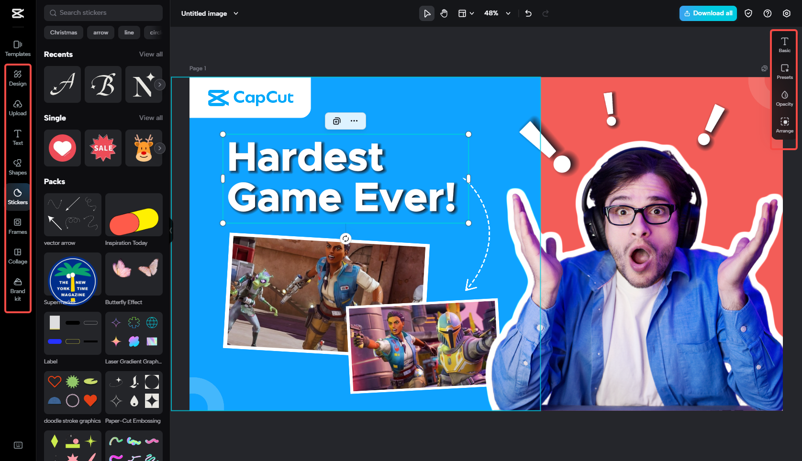The image size is (802, 461).
Task: Switch to the Frames panel
Action: point(18,226)
